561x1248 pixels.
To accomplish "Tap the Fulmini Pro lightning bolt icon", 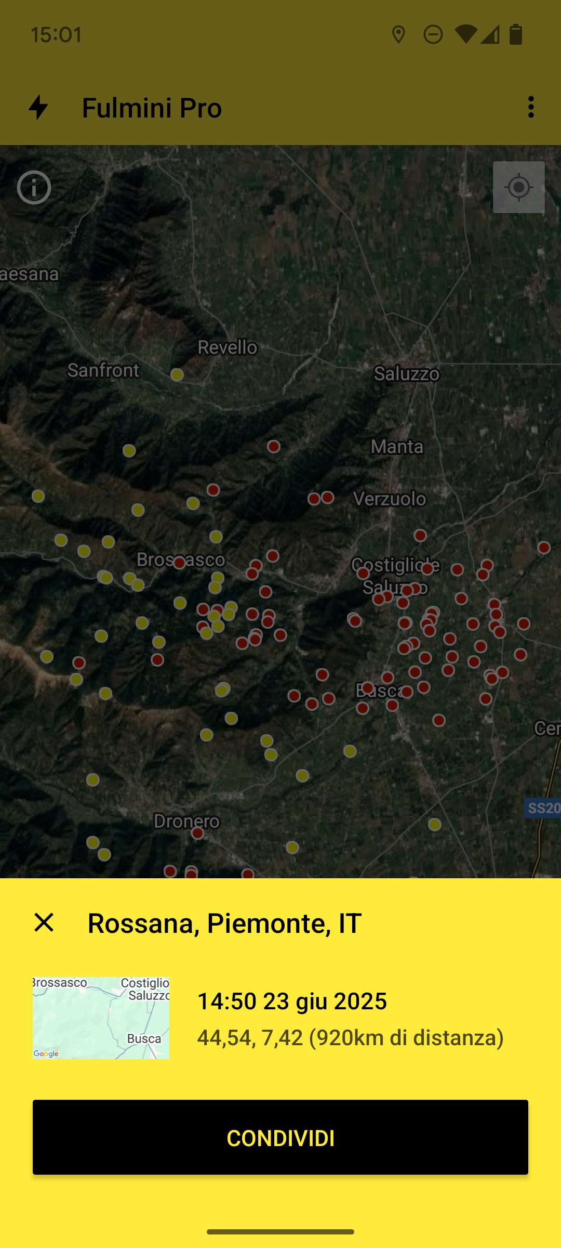I will (x=38, y=107).
